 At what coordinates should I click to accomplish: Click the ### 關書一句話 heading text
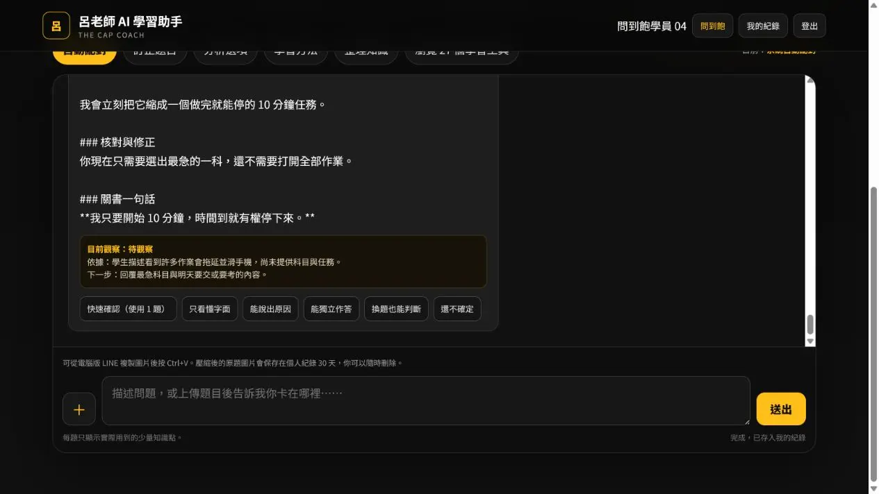(117, 199)
